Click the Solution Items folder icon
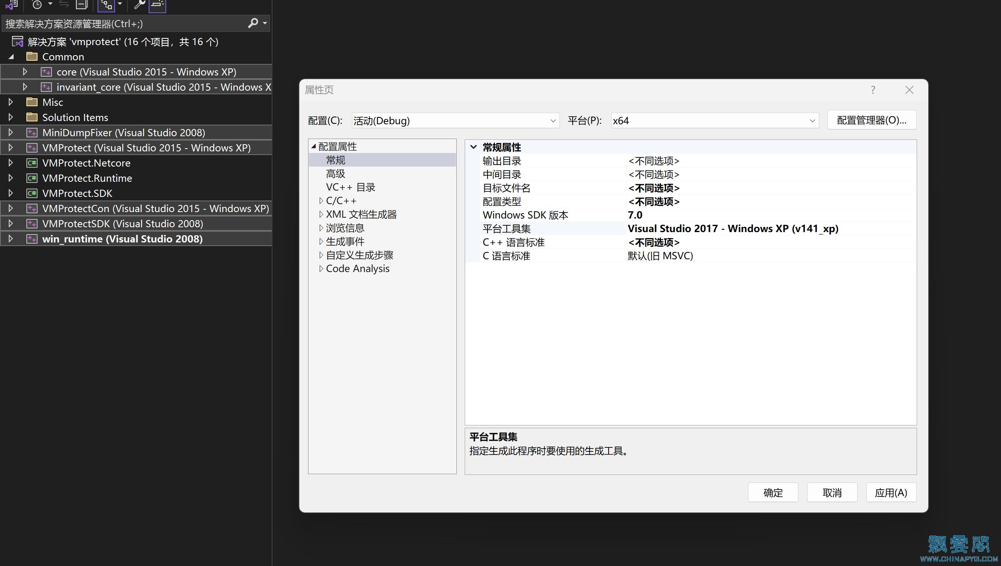The width and height of the screenshot is (1001, 566). (x=32, y=117)
